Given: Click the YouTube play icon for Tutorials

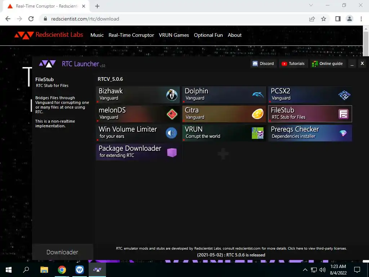Looking at the screenshot, I should tap(284, 63).
